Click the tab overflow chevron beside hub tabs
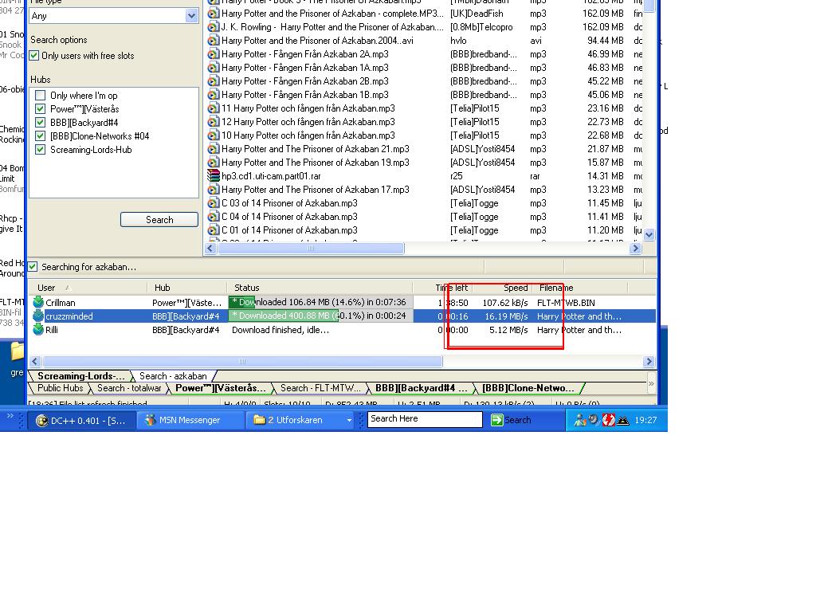 [651, 383]
